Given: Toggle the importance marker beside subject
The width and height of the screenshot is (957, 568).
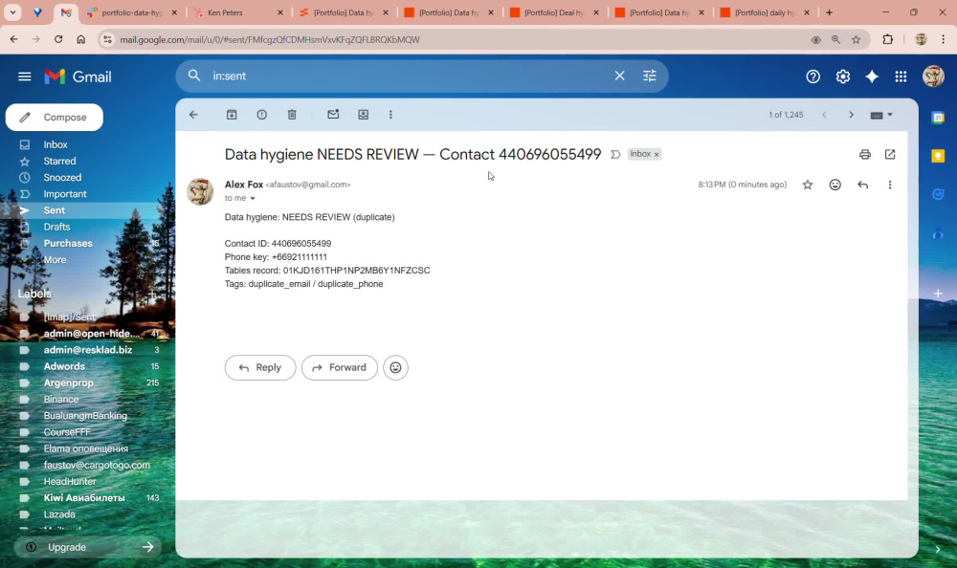Looking at the screenshot, I should click(x=615, y=154).
